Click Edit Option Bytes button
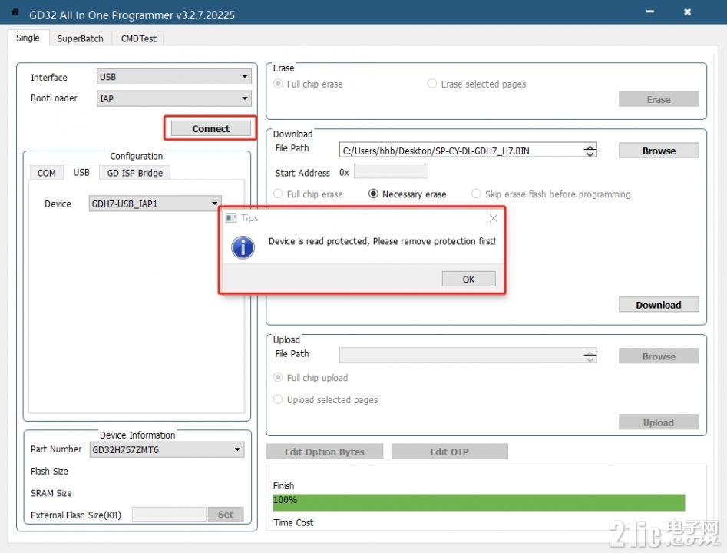The image size is (727, 553). [x=325, y=452]
